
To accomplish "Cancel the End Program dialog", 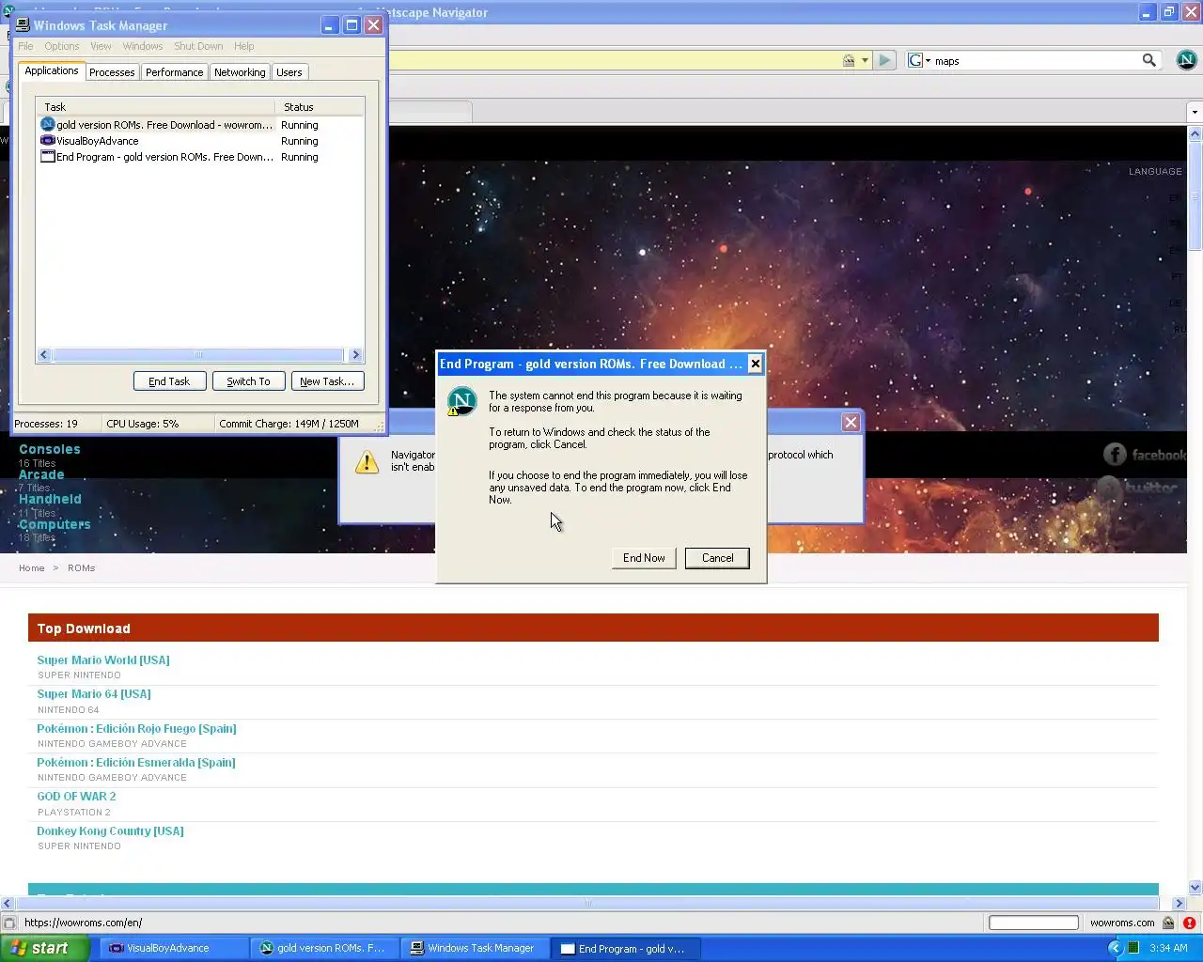I will pos(717,558).
